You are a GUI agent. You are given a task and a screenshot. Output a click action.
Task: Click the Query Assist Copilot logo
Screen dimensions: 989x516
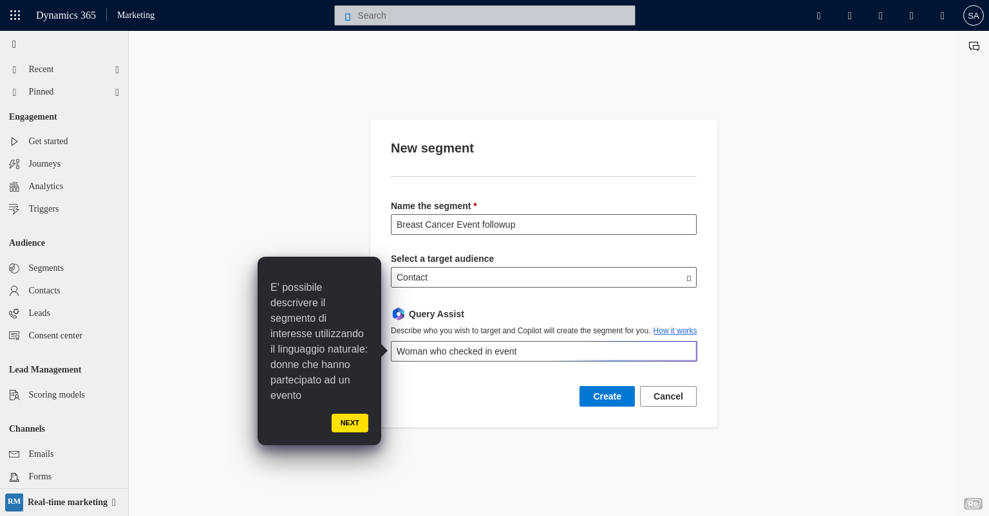coord(399,314)
